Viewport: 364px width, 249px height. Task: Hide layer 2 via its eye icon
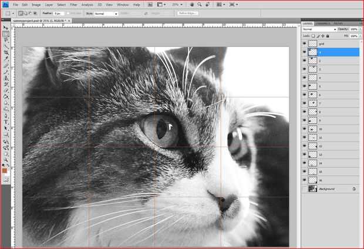click(x=305, y=60)
